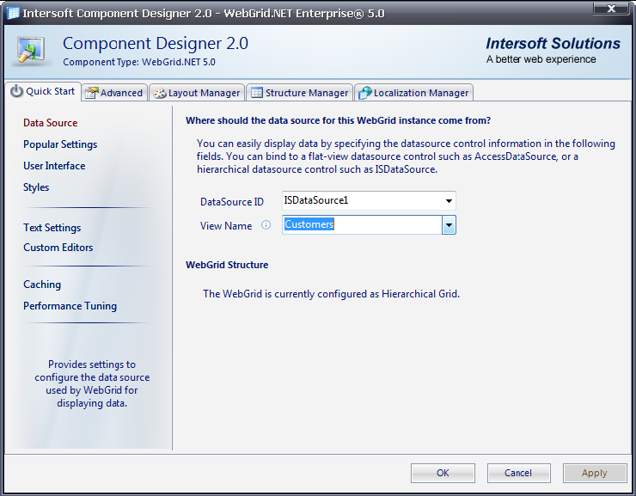
Task: Close the Component Designer window
Action: pyautogui.click(x=611, y=9)
